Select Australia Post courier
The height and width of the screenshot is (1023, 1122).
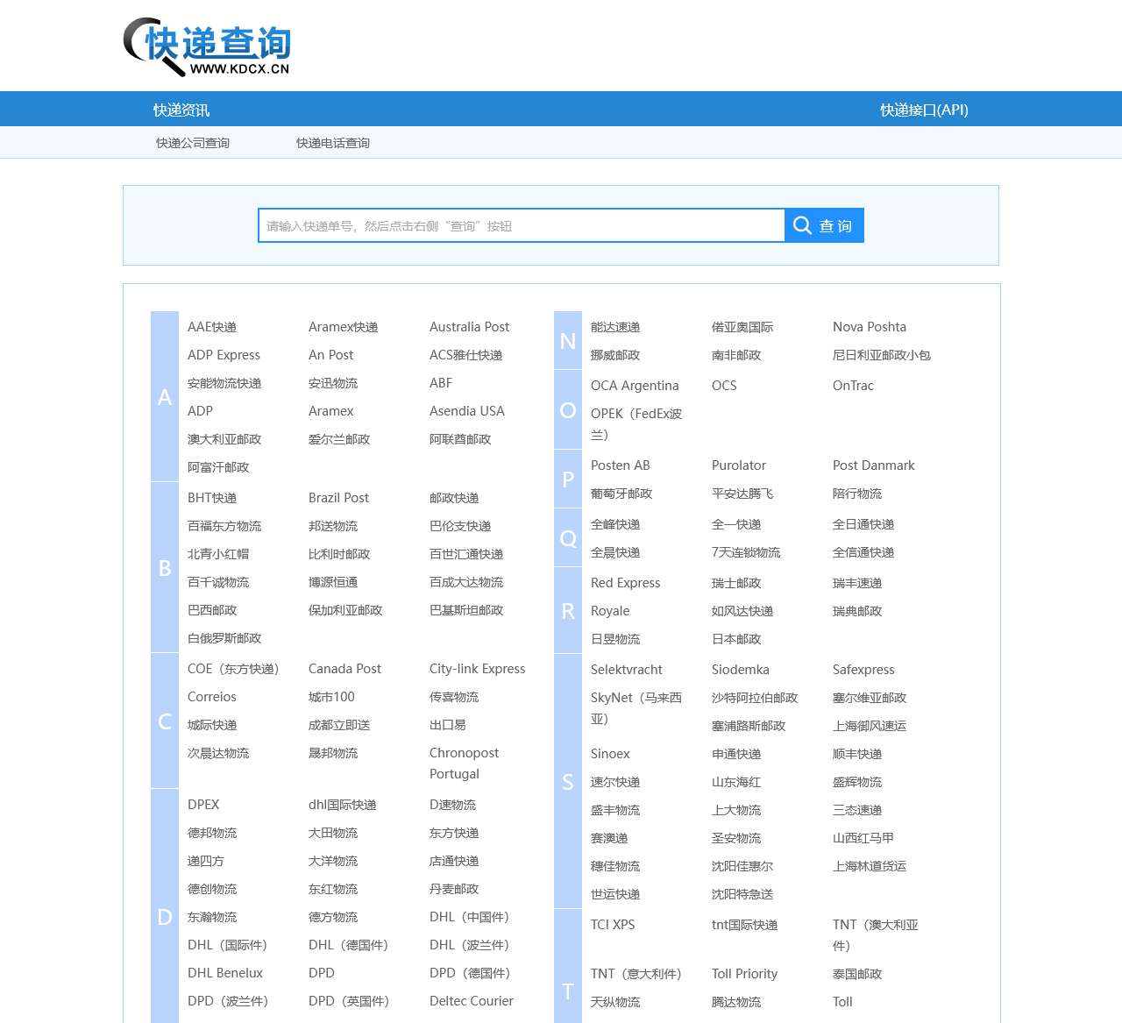pyautogui.click(x=469, y=327)
